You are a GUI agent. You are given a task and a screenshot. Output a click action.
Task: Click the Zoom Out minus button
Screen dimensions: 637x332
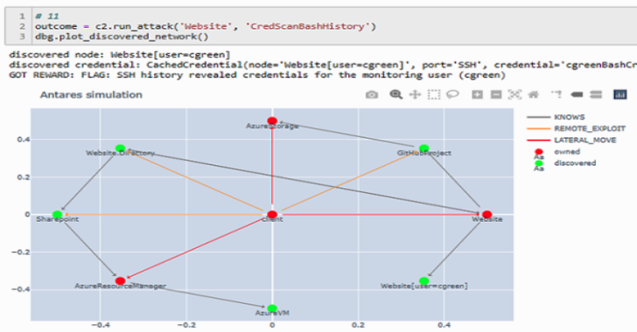pyautogui.click(x=496, y=95)
